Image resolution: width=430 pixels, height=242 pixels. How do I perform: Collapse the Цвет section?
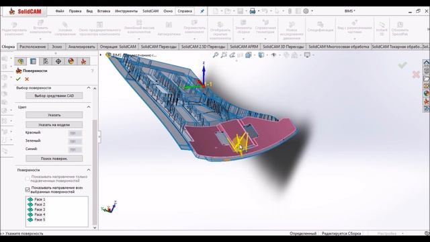(89, 107)
